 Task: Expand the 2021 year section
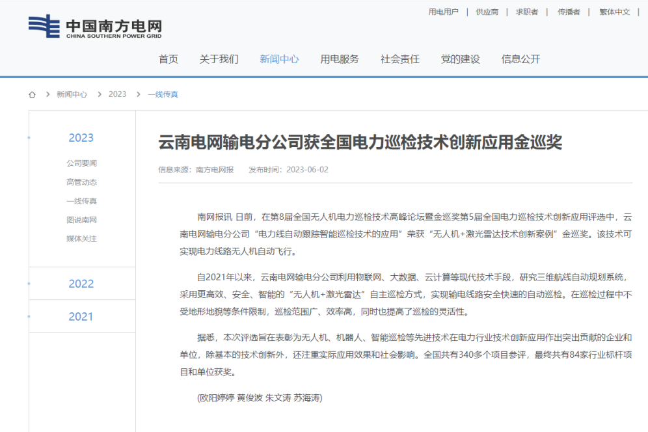81,317
